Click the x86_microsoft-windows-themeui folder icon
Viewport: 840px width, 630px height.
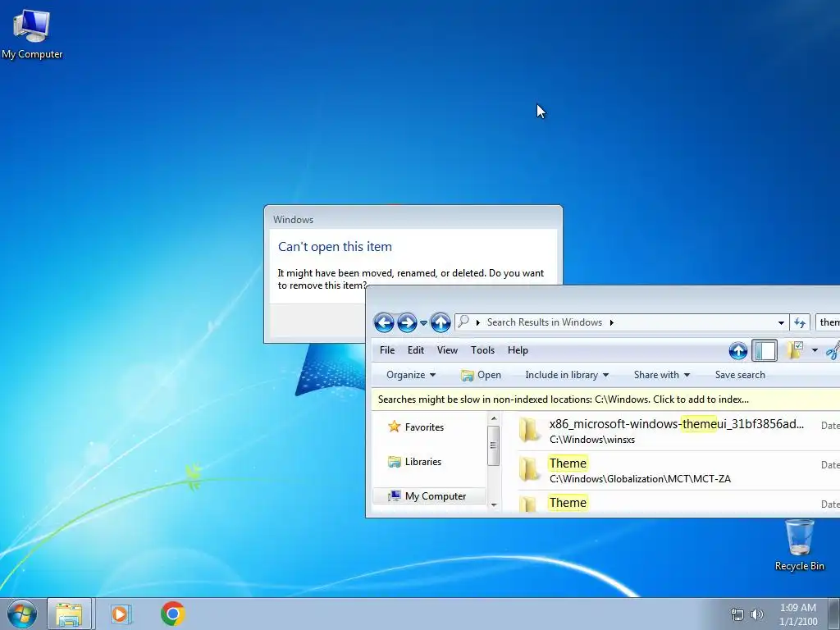[529, 430]
